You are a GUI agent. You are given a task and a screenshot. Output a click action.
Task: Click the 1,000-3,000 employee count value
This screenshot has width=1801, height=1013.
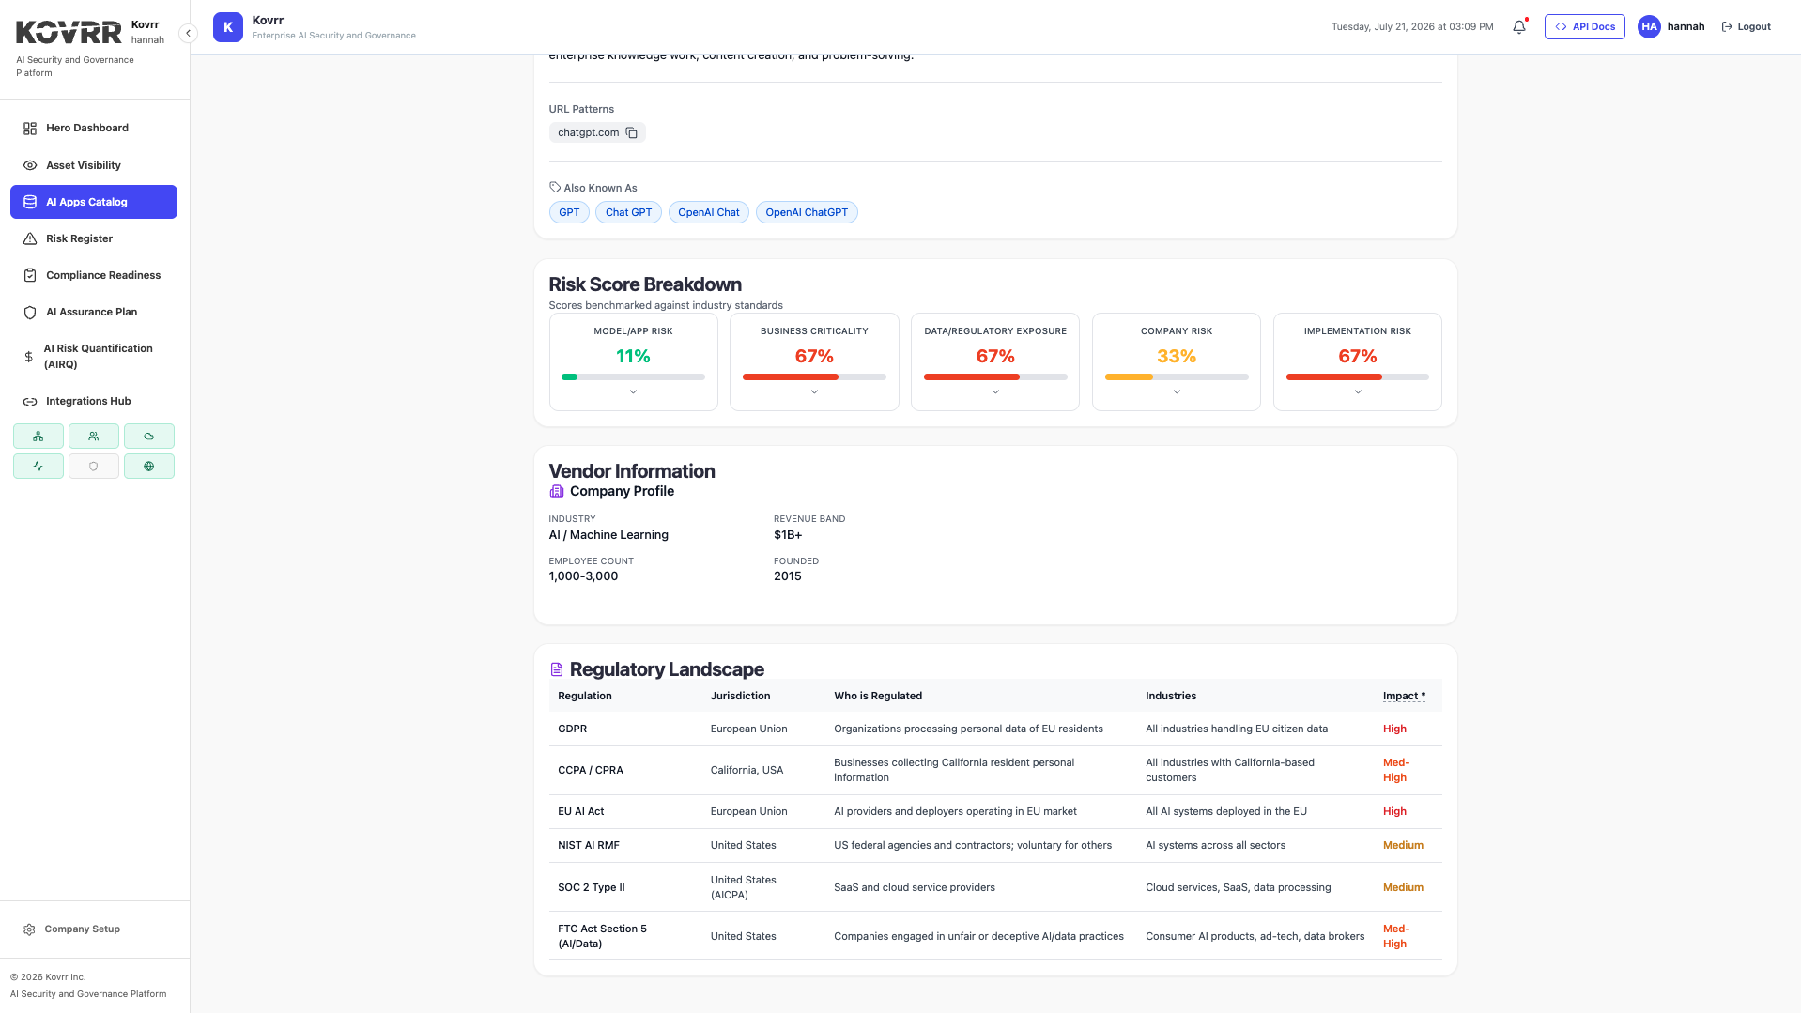point(584,576)
